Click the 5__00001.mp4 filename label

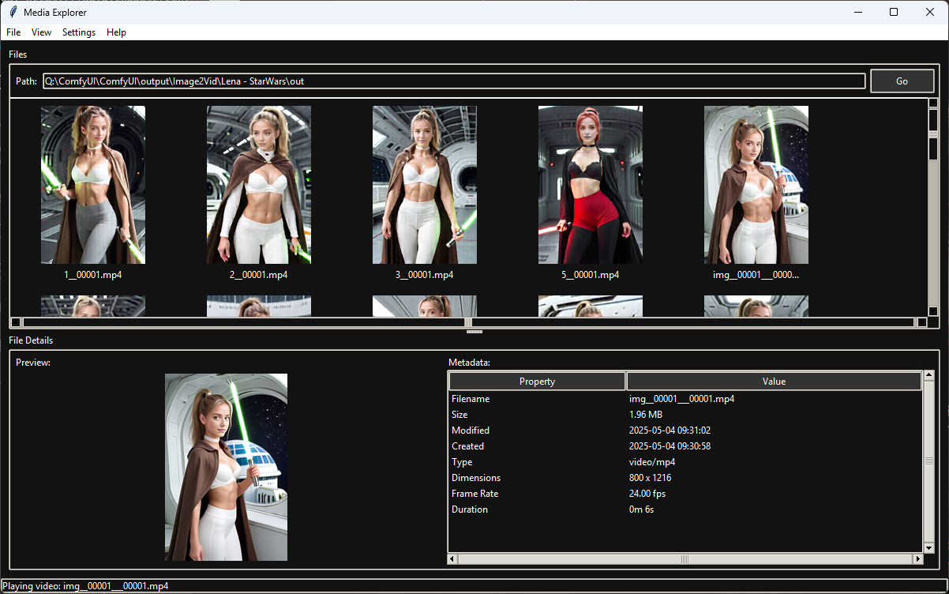click(x=591, y=275)
